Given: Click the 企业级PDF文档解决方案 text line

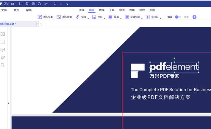Looking at the screenshot, I should click(161, 97).
